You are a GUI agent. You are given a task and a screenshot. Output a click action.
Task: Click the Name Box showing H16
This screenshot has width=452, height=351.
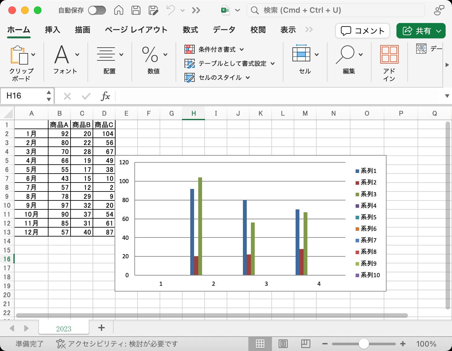click(27, 96)
